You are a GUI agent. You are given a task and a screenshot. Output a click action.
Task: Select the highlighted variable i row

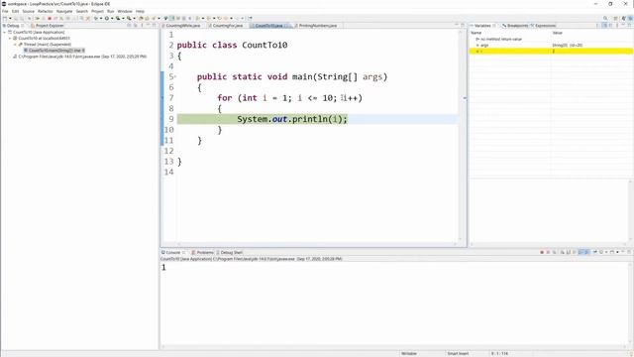pyautogui.click(x=551, y=51)
